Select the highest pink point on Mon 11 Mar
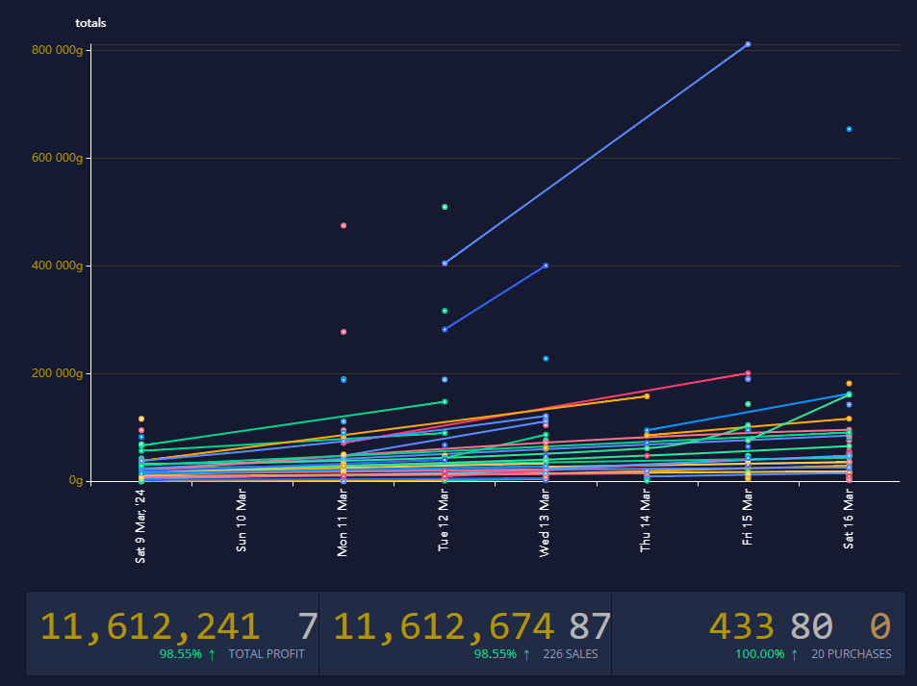Viewport: 917px width, 686px height. (x=344, y=225)
